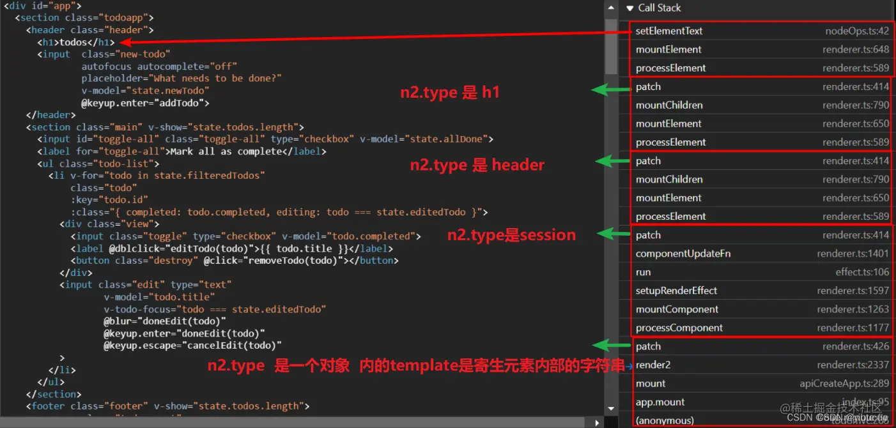The image size is (896, 428).
Task: Click the "Mark all as complete" label line
Action: pyautogui.click(x=182, y=151)
